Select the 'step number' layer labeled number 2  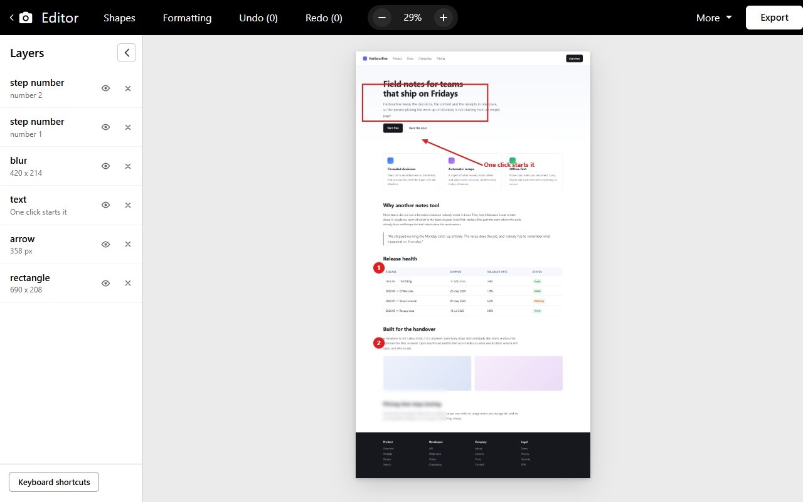37,88
